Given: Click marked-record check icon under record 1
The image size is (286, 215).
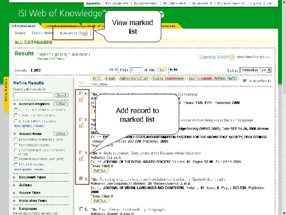Looking at the screenshot, I should (81, 99).
